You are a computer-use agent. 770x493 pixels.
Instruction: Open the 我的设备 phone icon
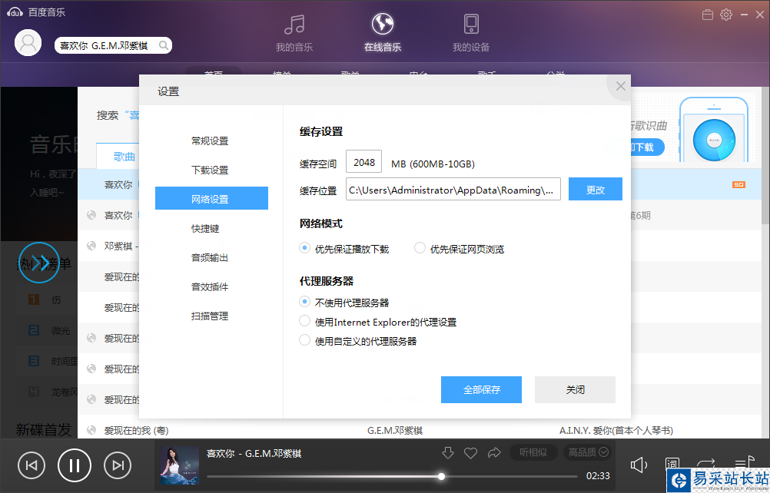[x=471, y=24]
